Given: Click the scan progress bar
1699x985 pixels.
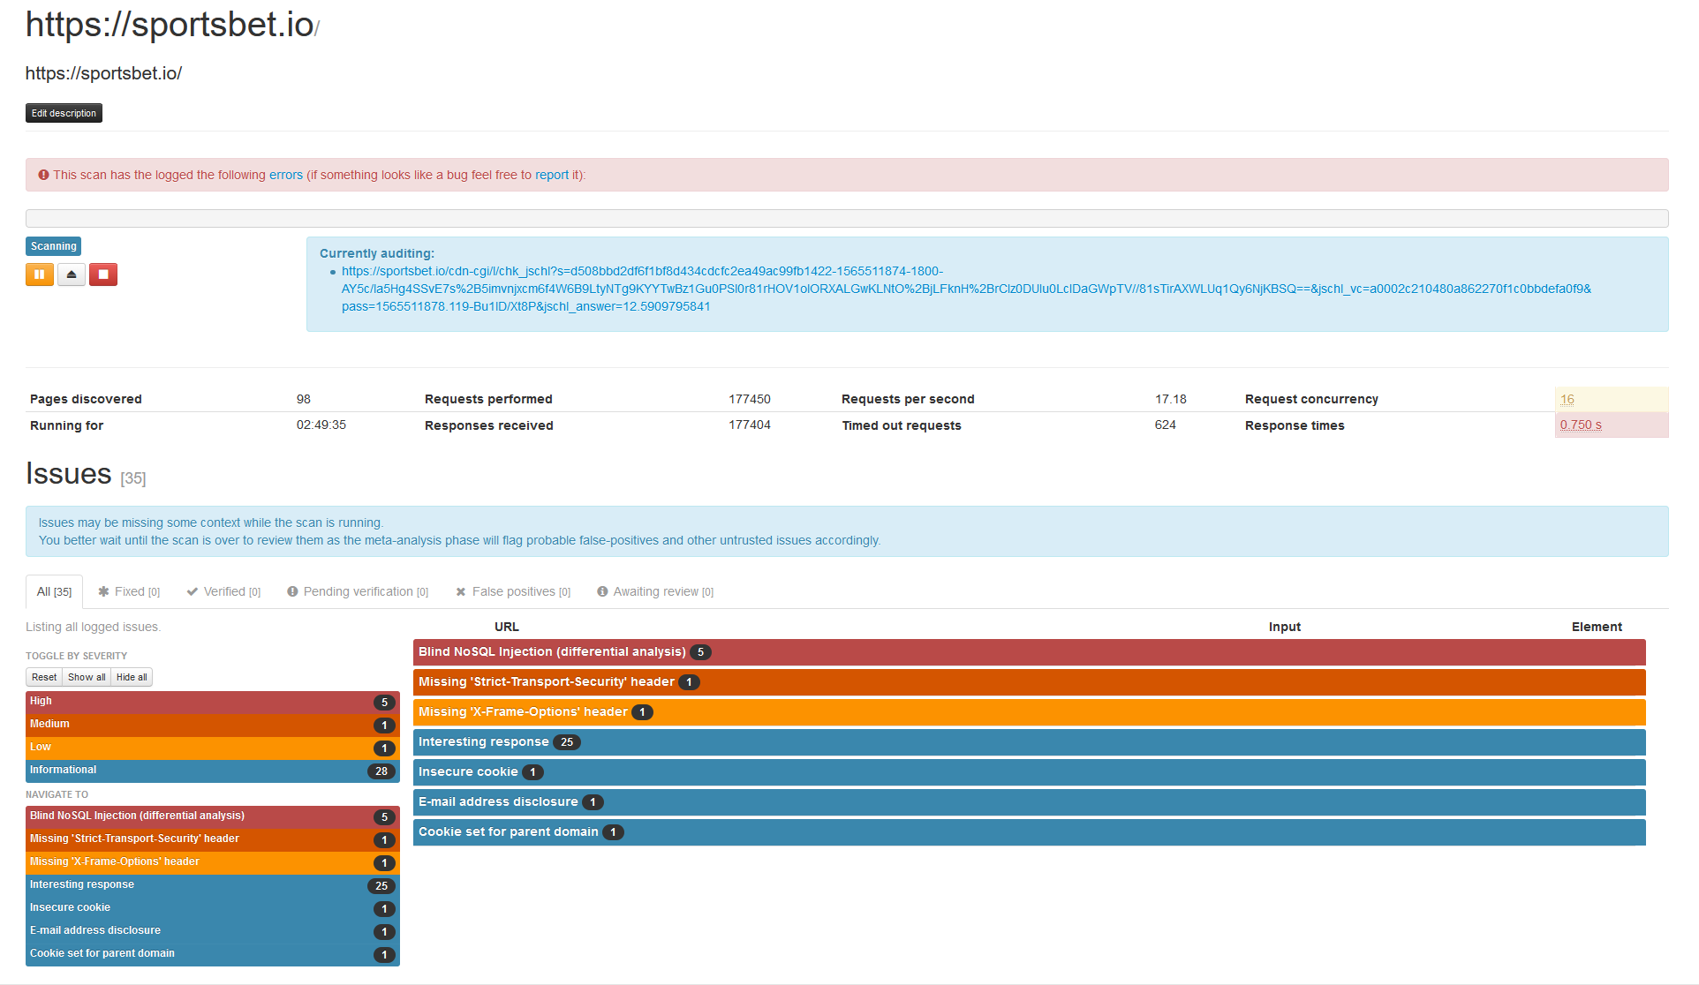Looking at the screenshot, I should coord(847,218).
